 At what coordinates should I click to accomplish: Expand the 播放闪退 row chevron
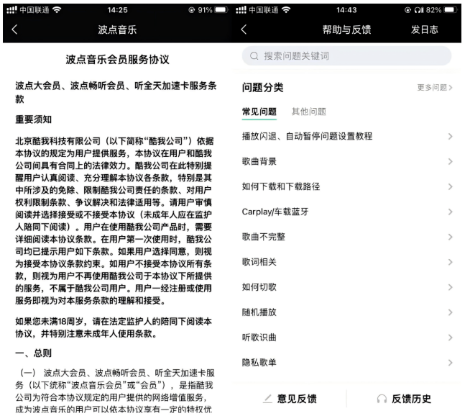(x=450, y=136)
